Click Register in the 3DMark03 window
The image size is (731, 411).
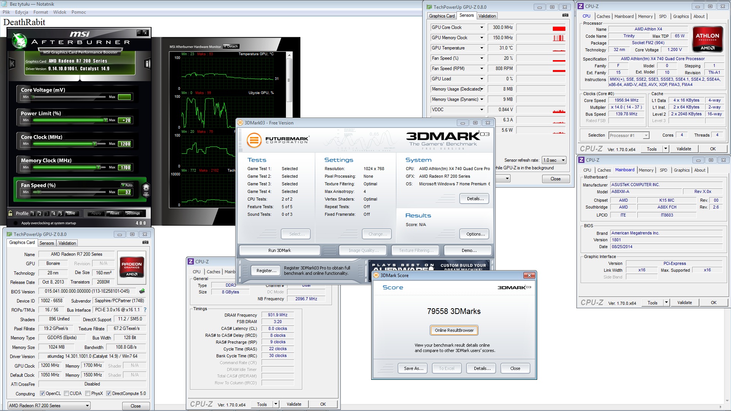266,271
